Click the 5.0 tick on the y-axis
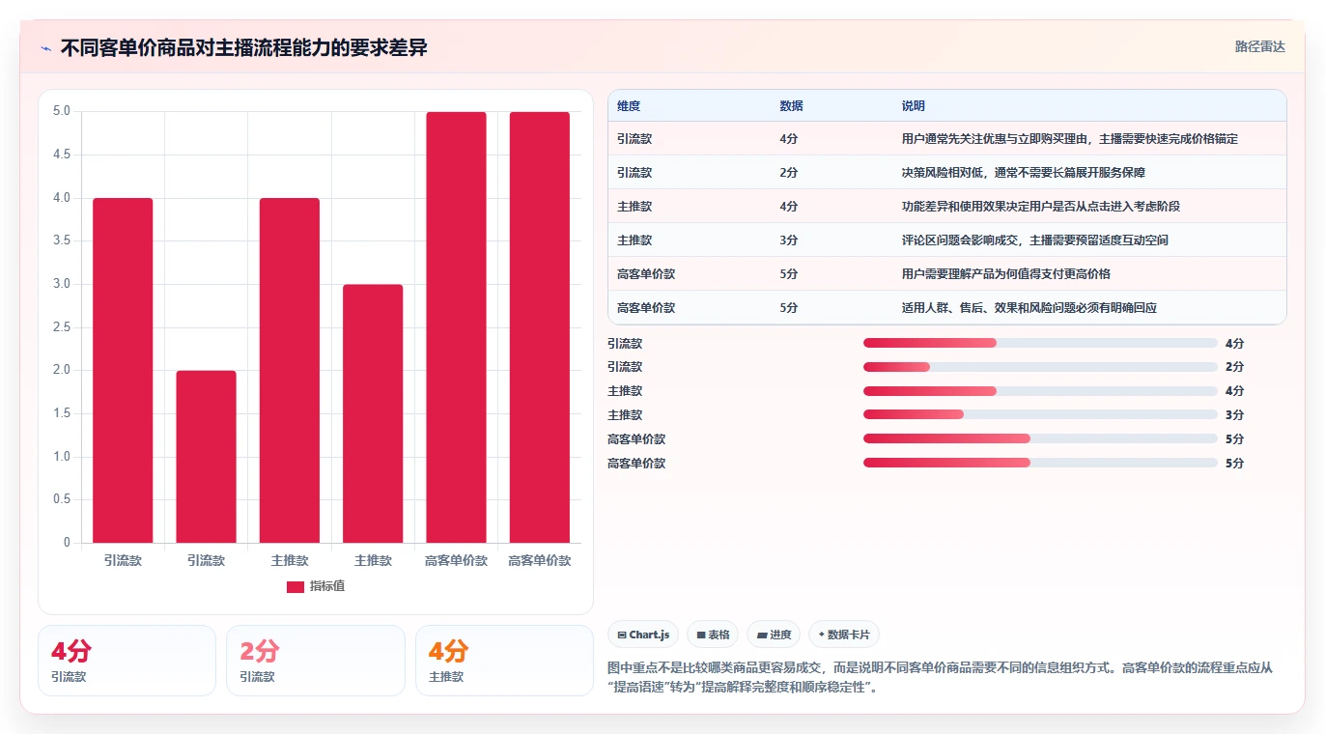 61,111
